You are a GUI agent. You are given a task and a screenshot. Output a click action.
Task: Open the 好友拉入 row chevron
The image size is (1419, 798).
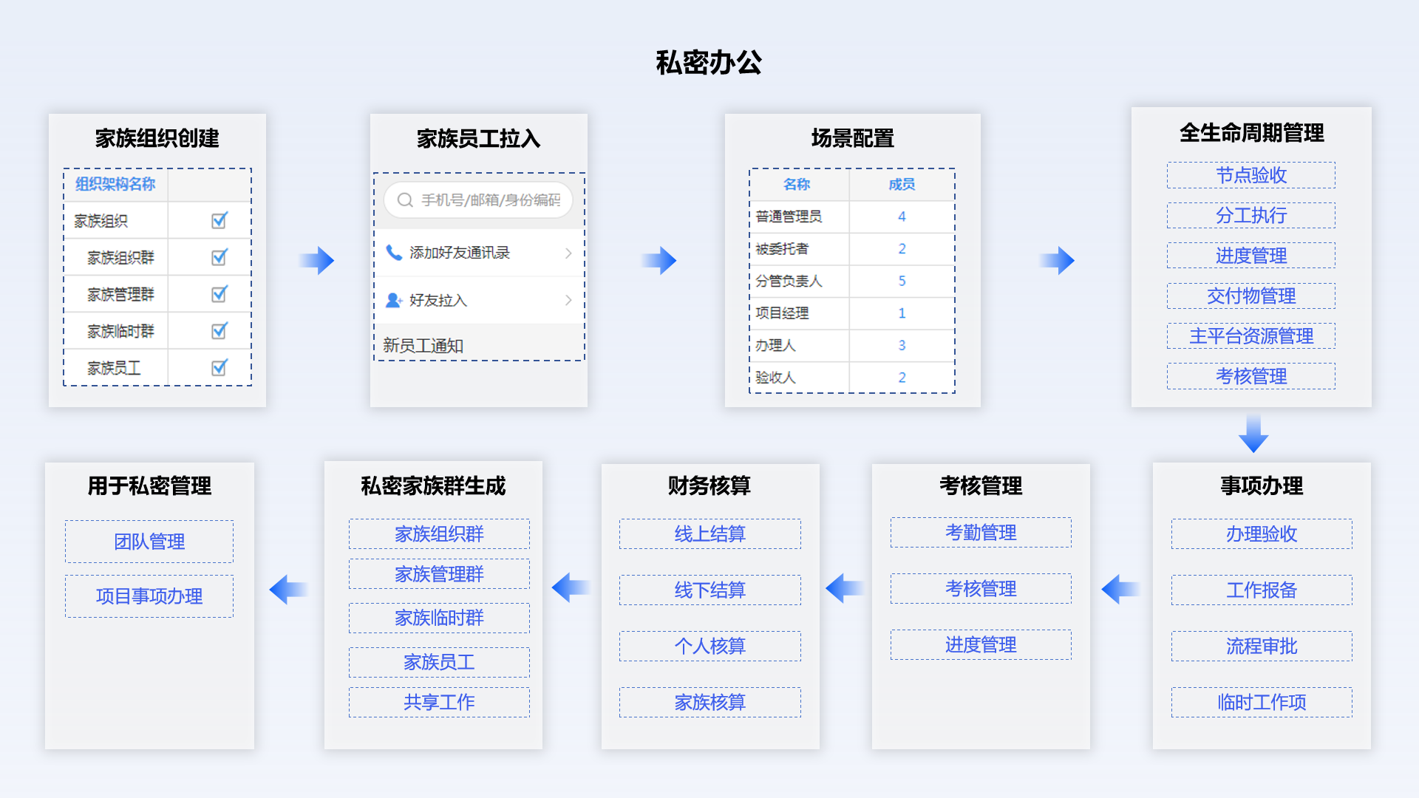(x=568, y=300)
